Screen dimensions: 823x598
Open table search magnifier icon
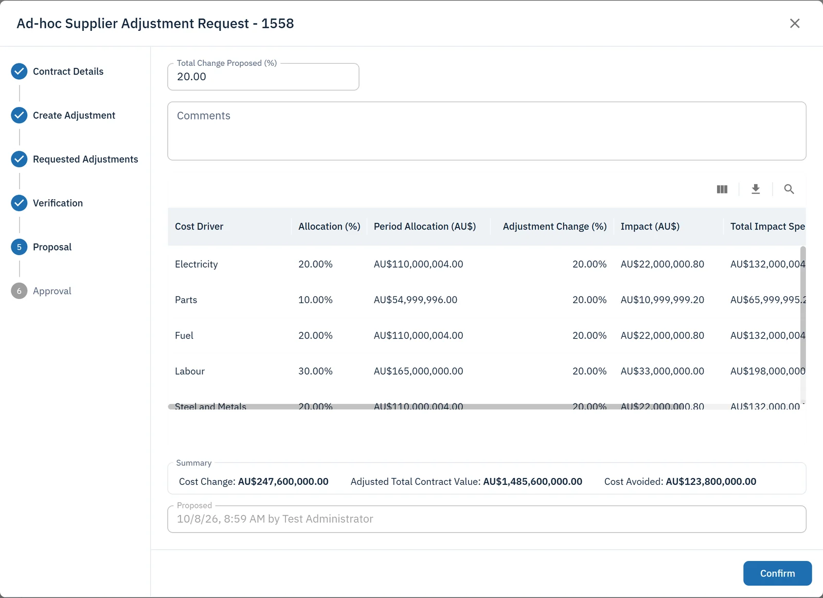(789, 189)
